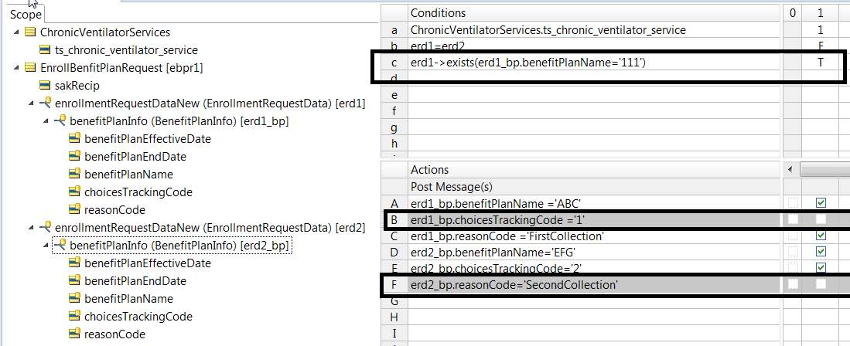Click reasonCode icon under erd2_bp
The image size is (850, 346).
click(x=74, y=334)
